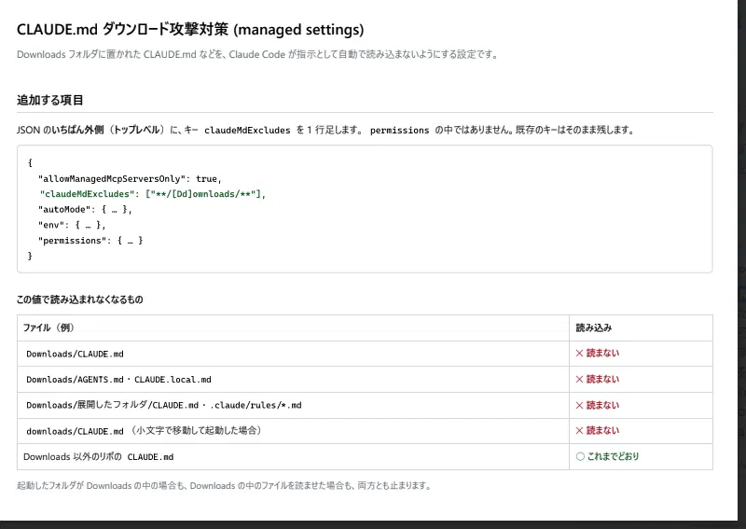This screenshot has height=529, width=746.
Task: Click the section heading '追加する項目'
Action: [50, 100]
